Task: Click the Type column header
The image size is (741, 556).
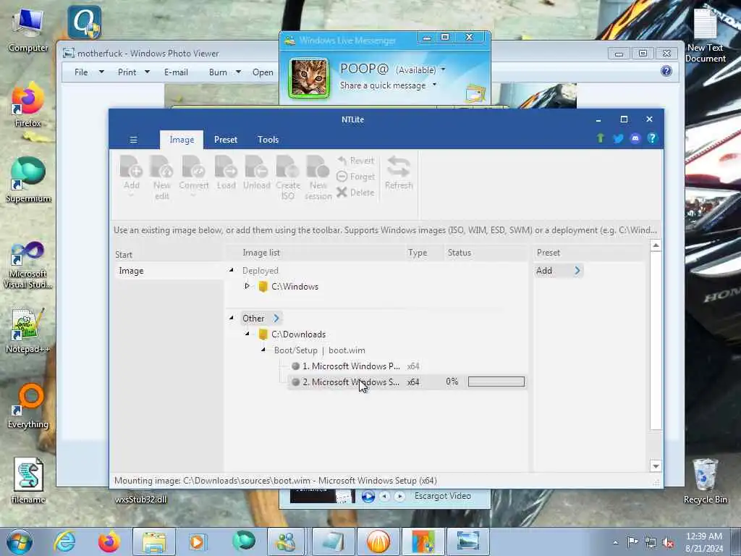Action: point(418,253)
